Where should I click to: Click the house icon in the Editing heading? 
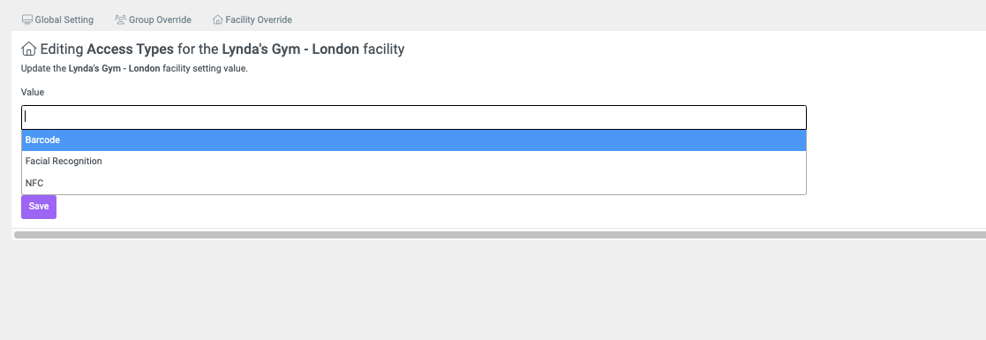coord(29,49)
